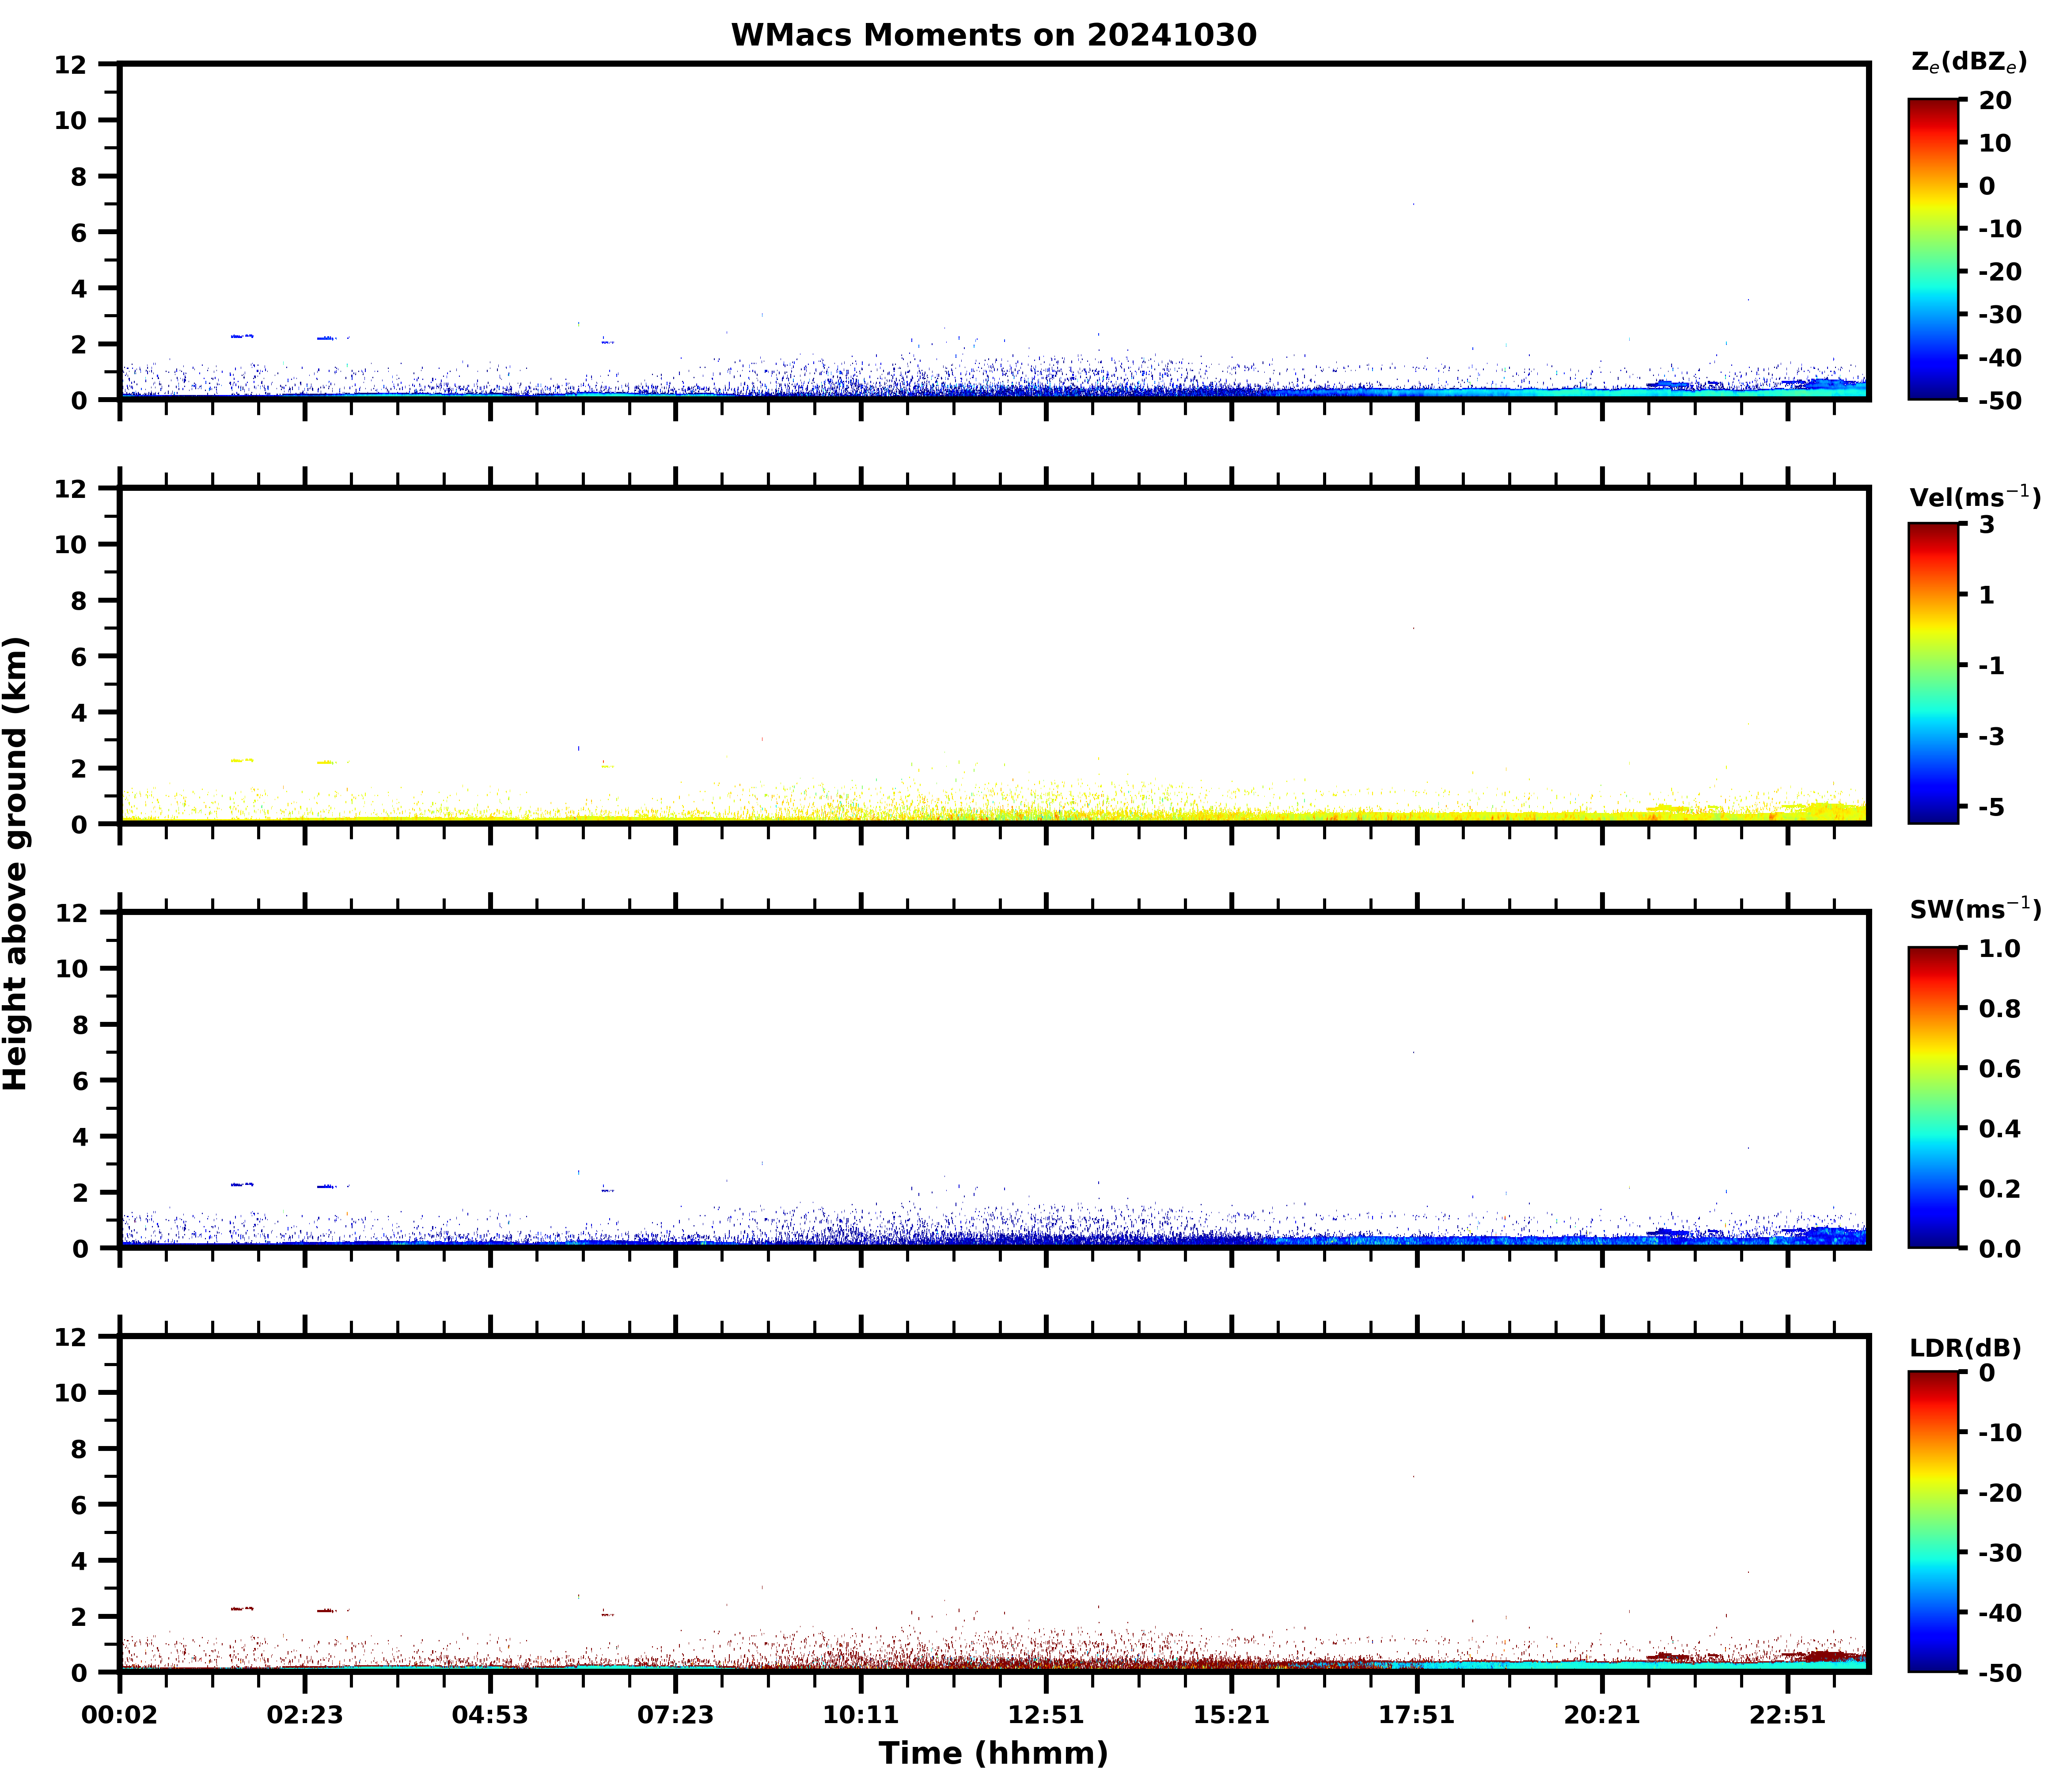Click the 'Ze(dBZe)' colorbar title

[1968, 62]
